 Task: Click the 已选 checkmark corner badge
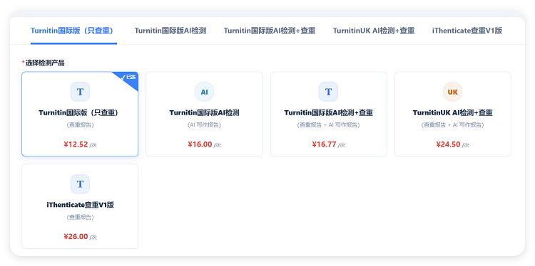(128, 78)
